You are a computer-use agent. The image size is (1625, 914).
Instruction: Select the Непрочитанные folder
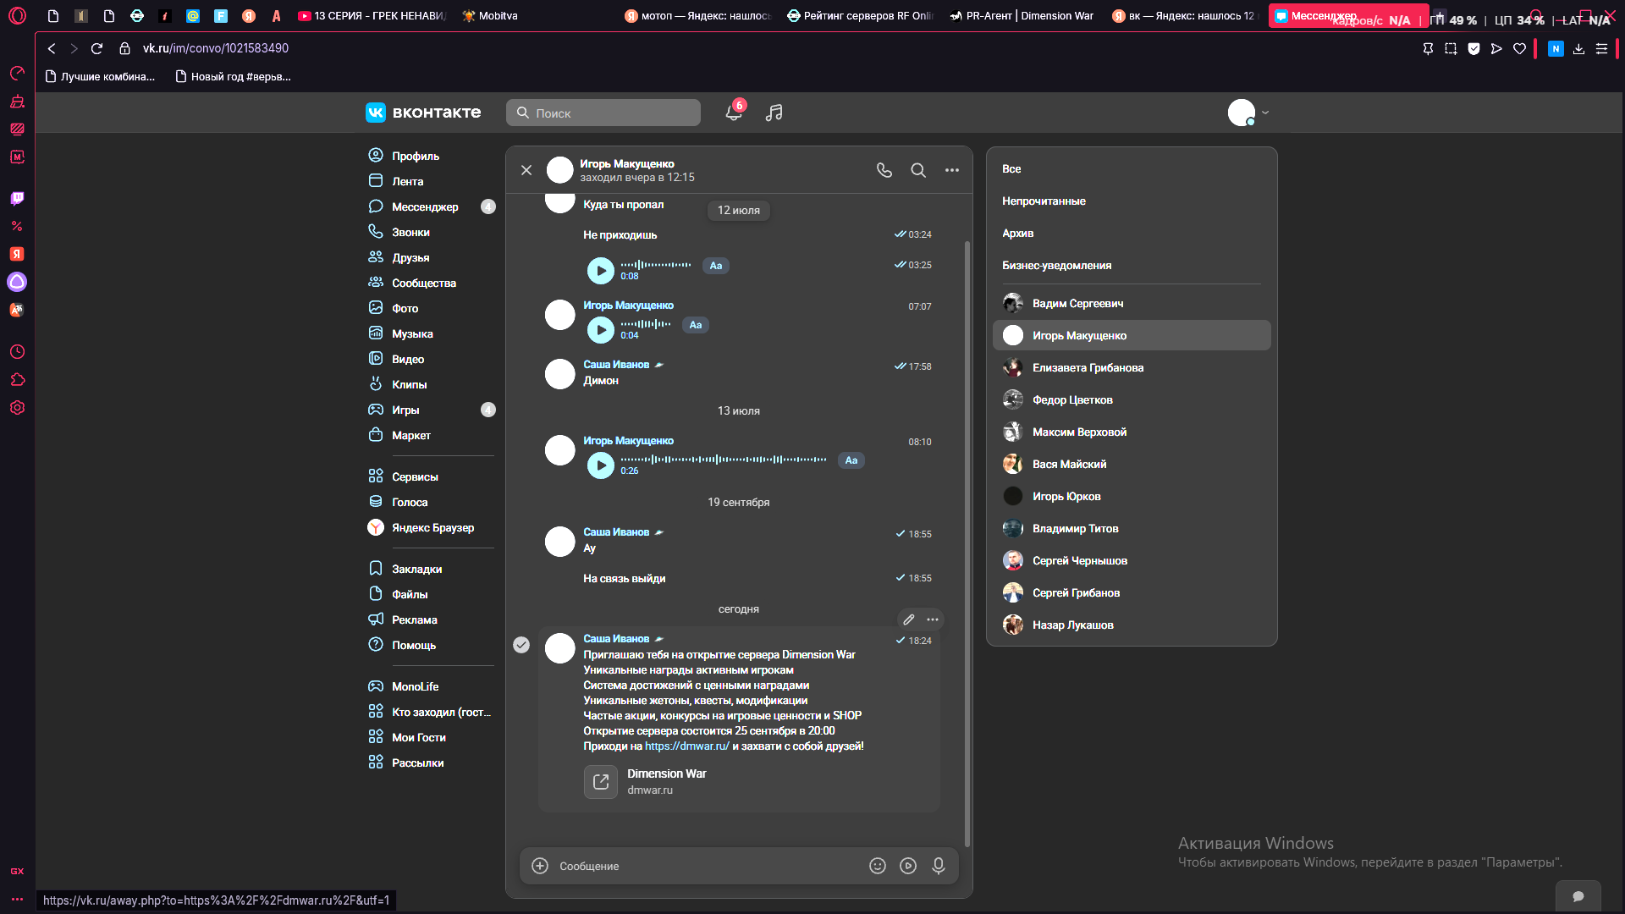point(1044,201)
